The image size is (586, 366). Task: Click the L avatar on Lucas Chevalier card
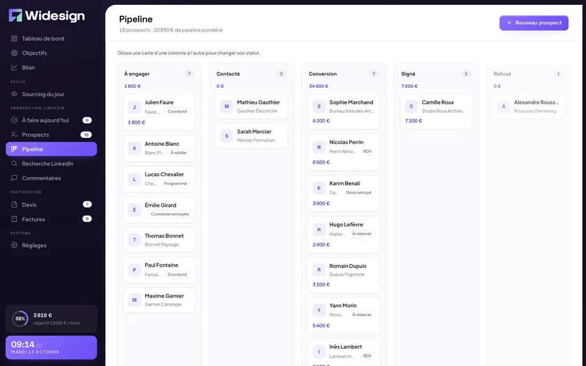point(134,179)
